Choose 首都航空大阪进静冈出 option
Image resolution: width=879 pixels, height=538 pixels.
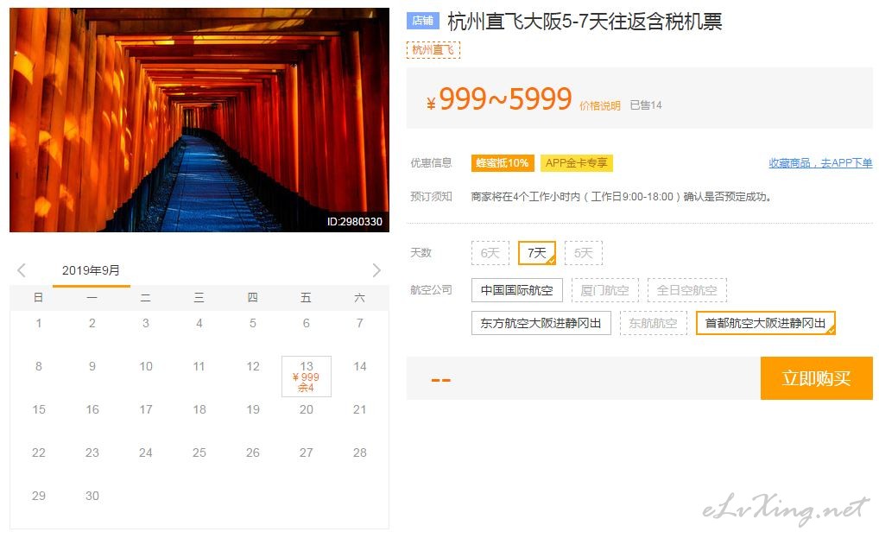pos(766,323)
